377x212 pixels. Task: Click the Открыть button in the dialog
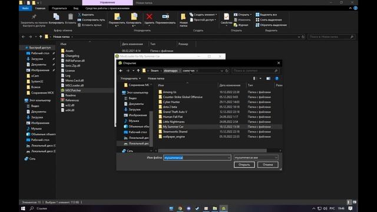pos(244,165)
